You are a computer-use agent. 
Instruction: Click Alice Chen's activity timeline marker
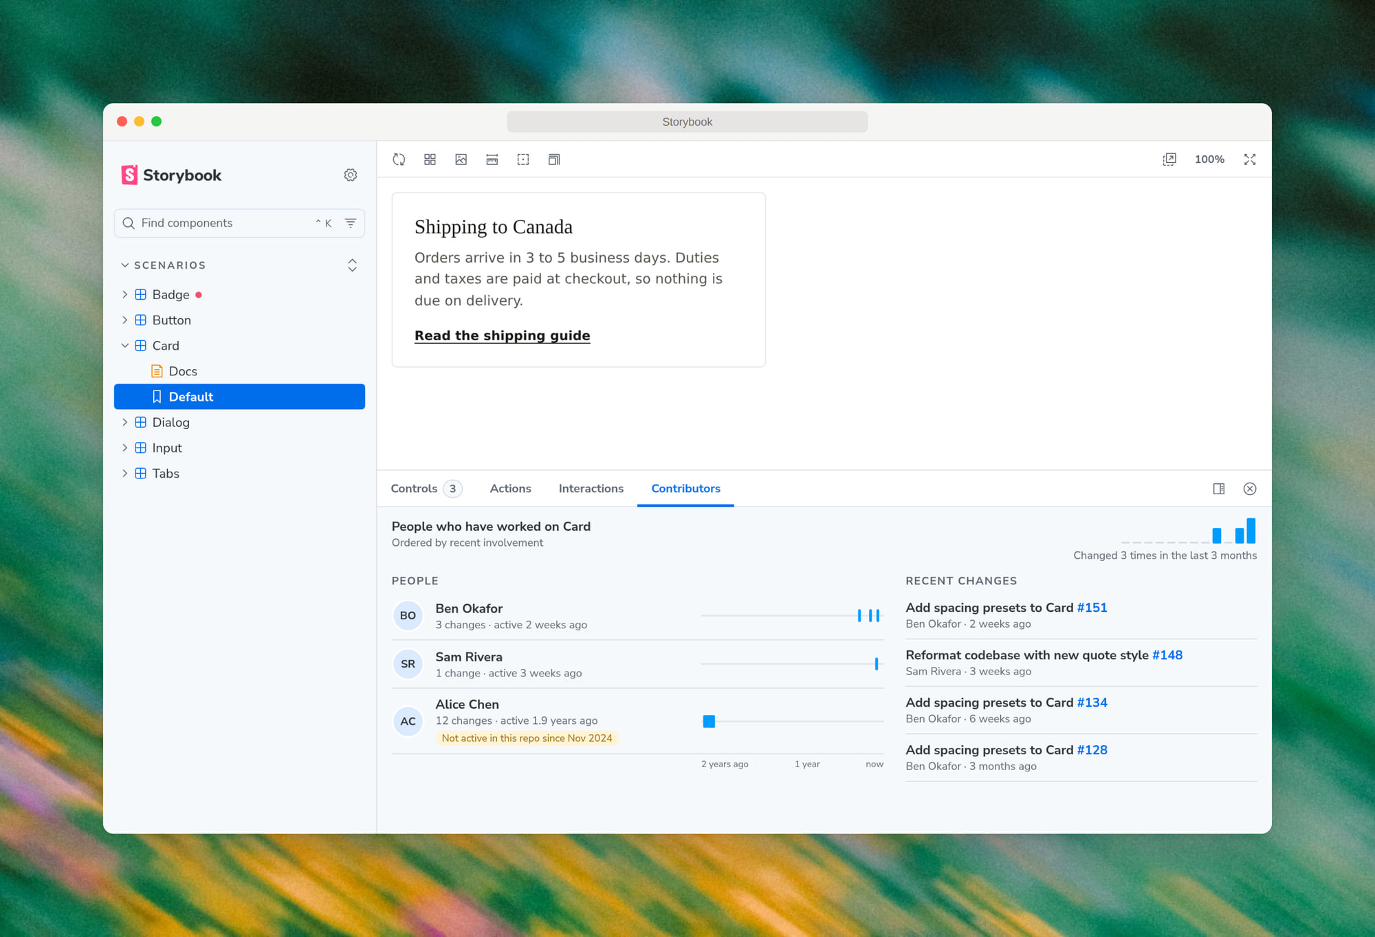[709, 721]
